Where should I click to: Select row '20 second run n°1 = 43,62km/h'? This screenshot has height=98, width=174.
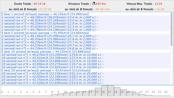tap(86, 73)
